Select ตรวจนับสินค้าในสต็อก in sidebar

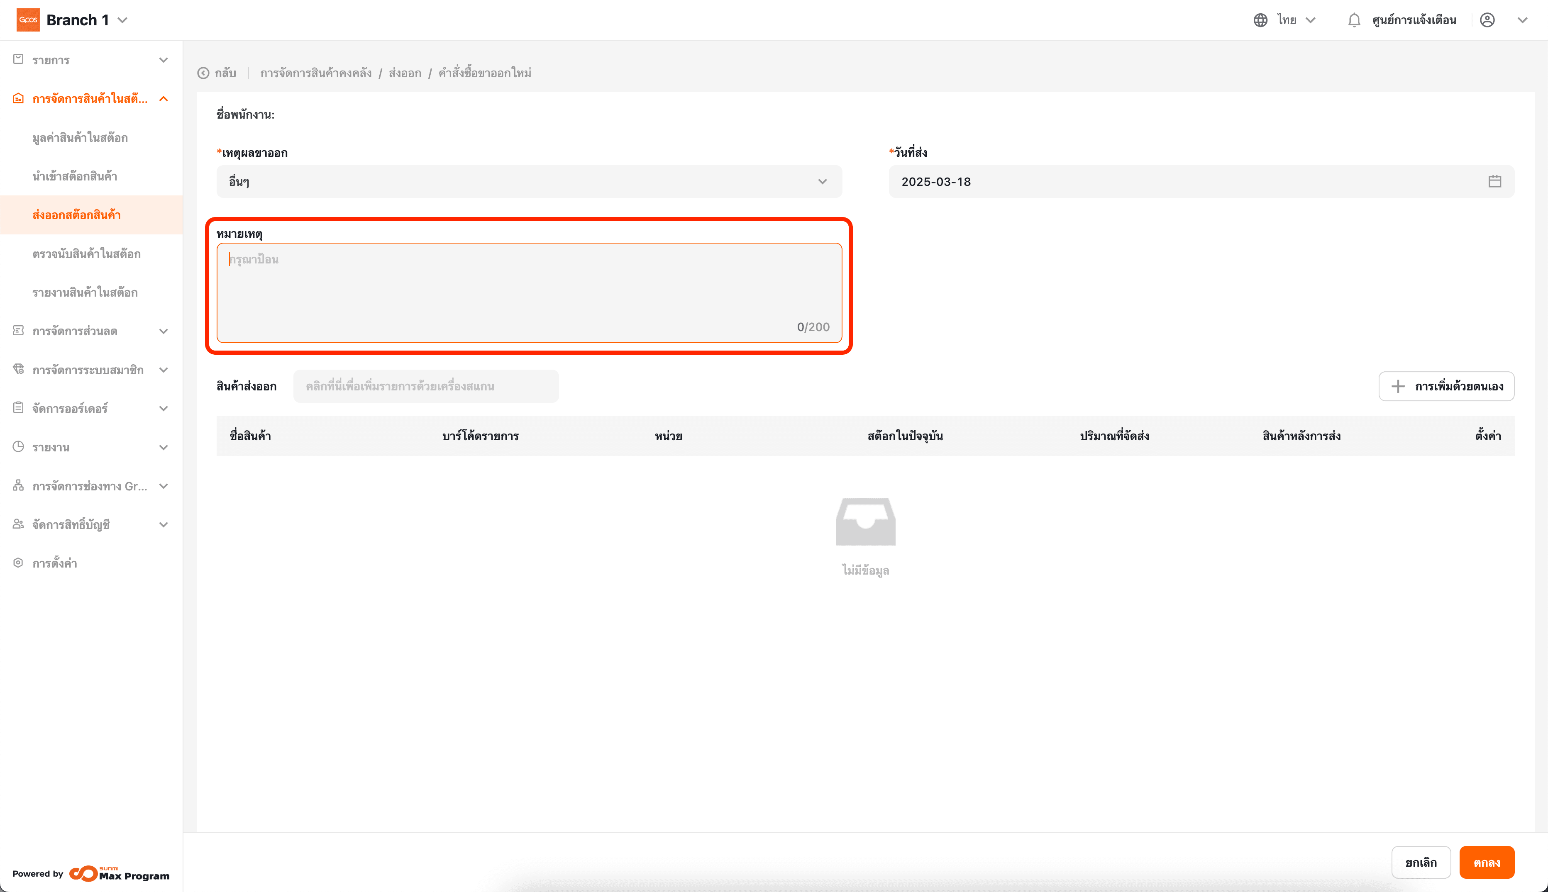click(x=86, y=253)
